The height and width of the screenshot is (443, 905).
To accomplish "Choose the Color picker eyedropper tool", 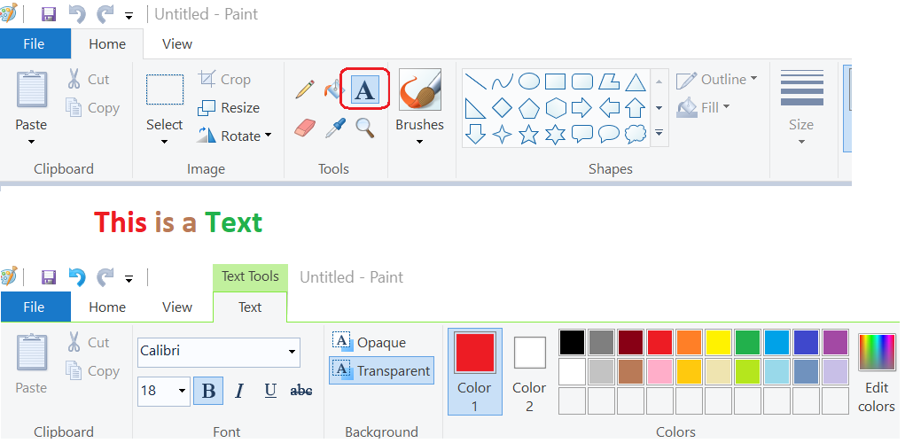I will tap(334, 128).
